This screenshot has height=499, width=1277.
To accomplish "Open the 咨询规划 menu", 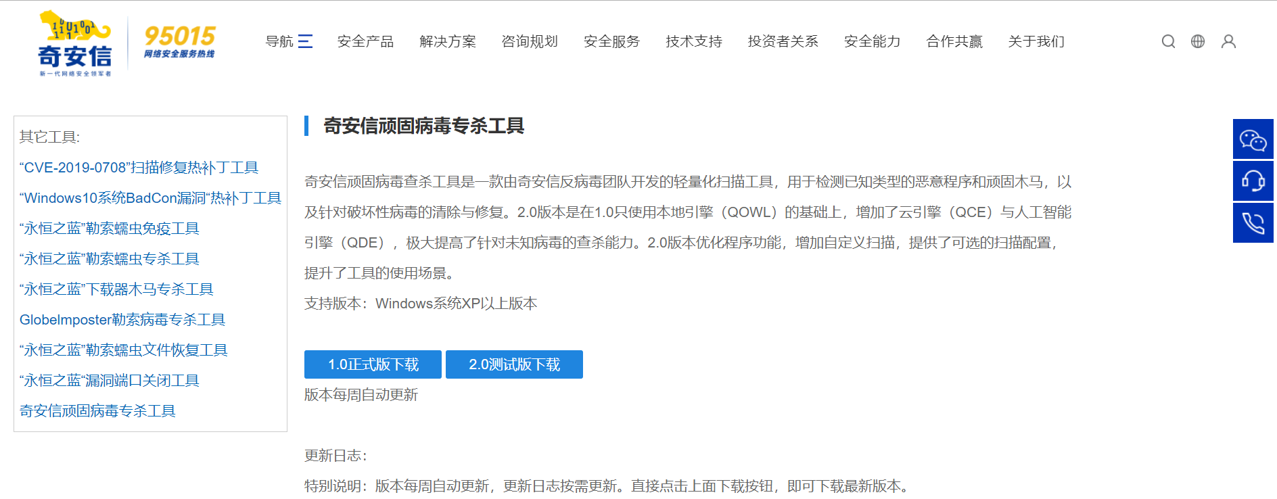I will [x=530, y=41].
